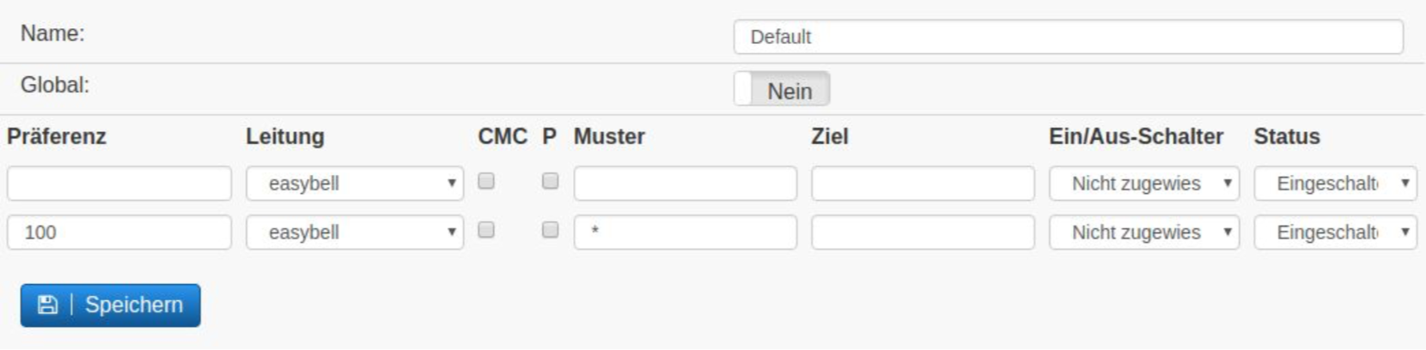The height and width of the screenshot is (350, 1426).
Task: Expand Nicht zugewiesen dropdown in the 100 row
Action: tap(1144, 232)
